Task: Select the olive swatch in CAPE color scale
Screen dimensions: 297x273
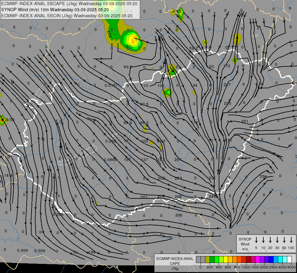Action: [208, 259]
